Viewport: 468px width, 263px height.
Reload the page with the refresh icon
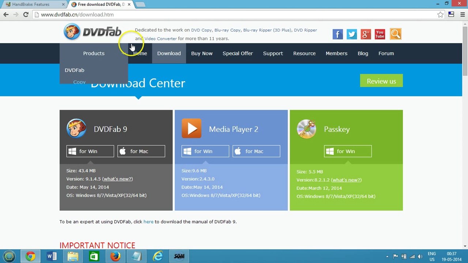pos(26,15)
